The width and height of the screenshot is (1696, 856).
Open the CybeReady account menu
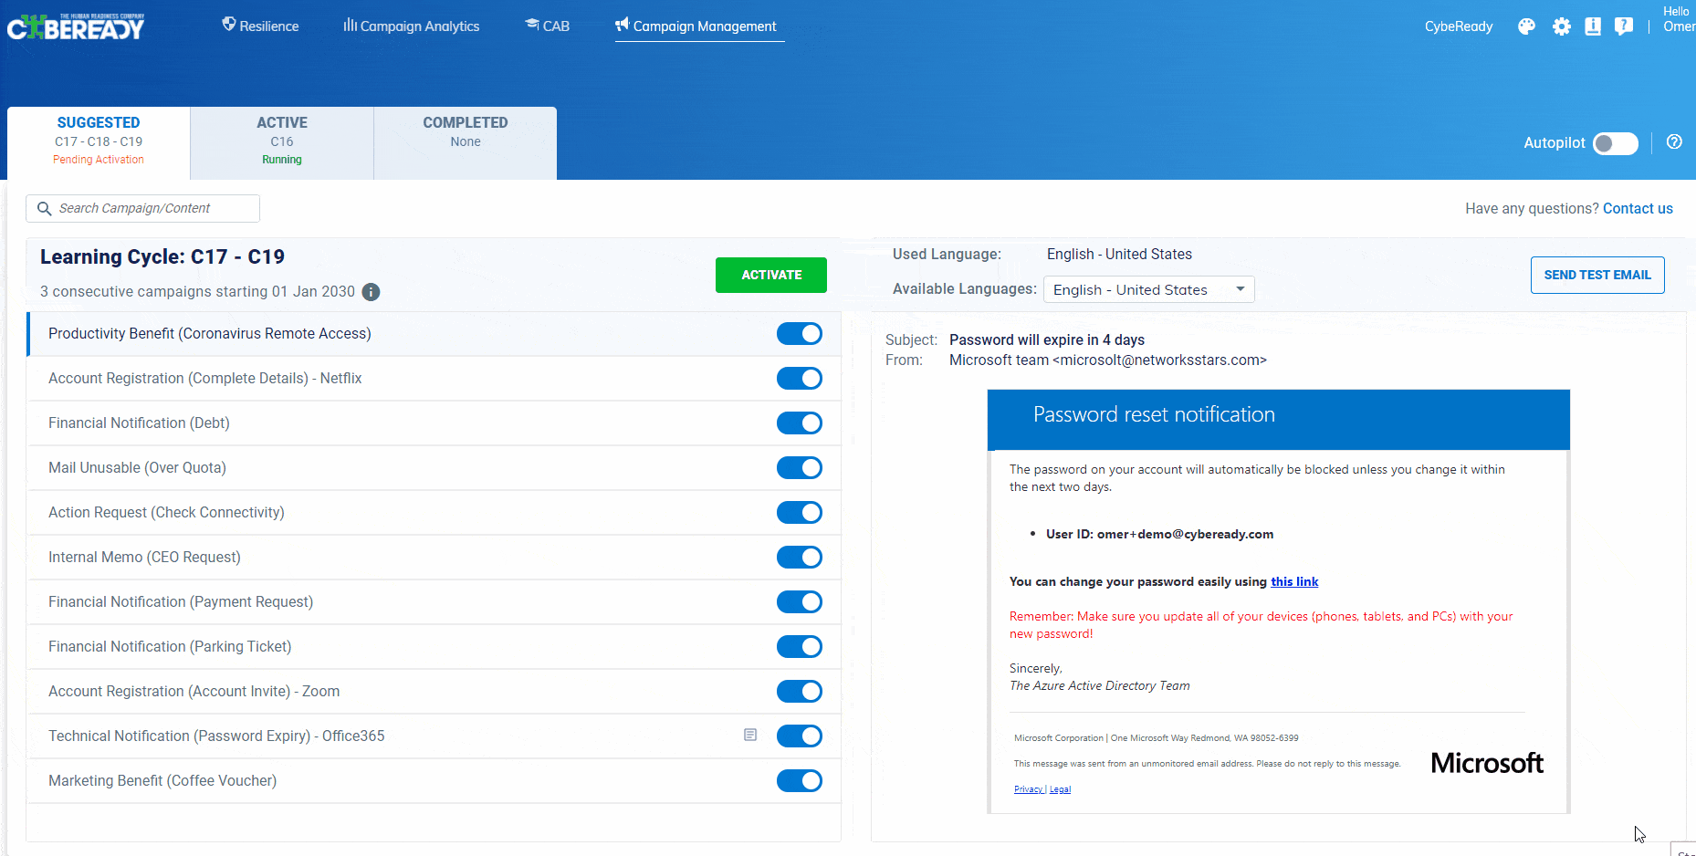click(x=1458, y=26)
